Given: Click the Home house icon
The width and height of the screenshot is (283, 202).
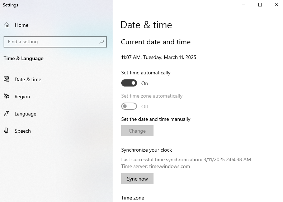Looking at the screenshot, I should click(7, 25).
